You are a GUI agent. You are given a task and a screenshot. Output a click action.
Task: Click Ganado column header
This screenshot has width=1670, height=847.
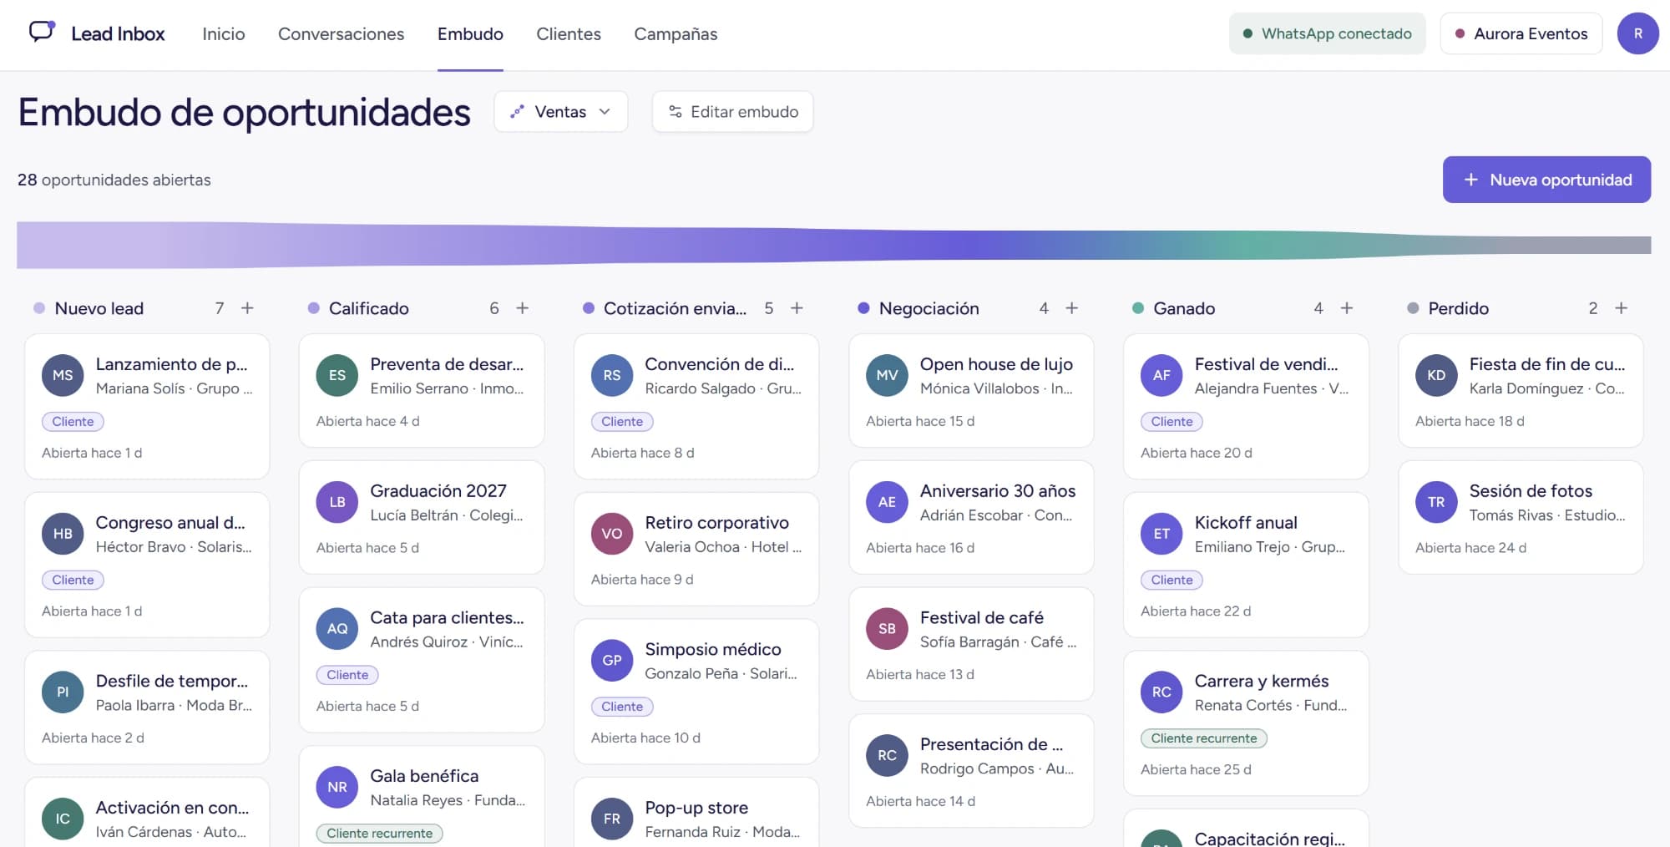tap(1184, 308)
